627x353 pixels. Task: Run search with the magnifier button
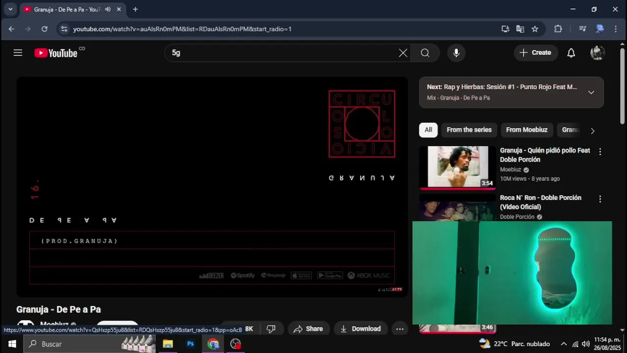click(425, 53)
